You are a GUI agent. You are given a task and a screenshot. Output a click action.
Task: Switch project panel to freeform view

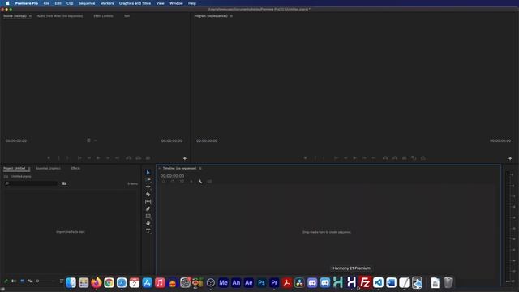coord(30,281)
